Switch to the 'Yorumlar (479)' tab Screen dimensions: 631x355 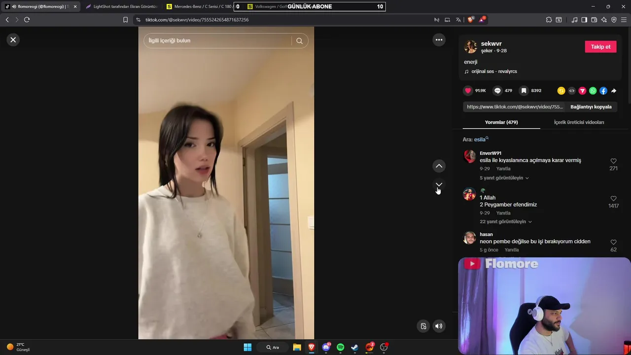pos(501,122)
